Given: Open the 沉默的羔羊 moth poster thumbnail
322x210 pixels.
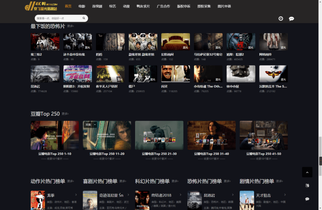Looking at the screenshot, I should click(x=273, y=74).
